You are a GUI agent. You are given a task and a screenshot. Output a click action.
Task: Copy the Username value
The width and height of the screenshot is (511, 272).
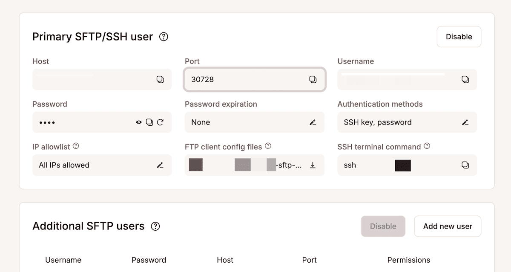[465, 79]
